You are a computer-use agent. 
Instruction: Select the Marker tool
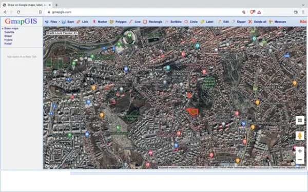[x=100, y=22]
